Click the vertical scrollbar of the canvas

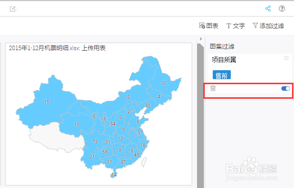click(200, 116)
